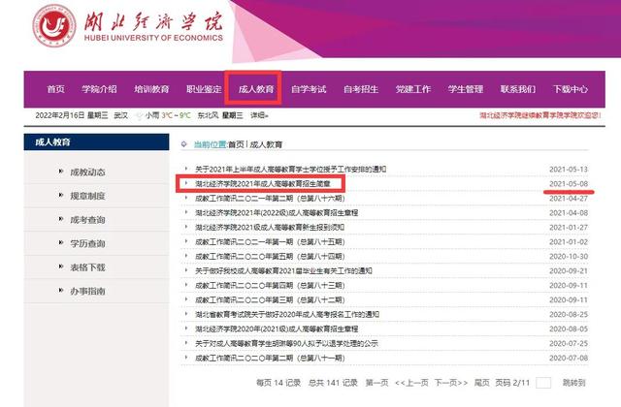This screenshot has height=407, width=621.
Task: Click <<上一页 previous page link
Action: (x=411, y=383)
